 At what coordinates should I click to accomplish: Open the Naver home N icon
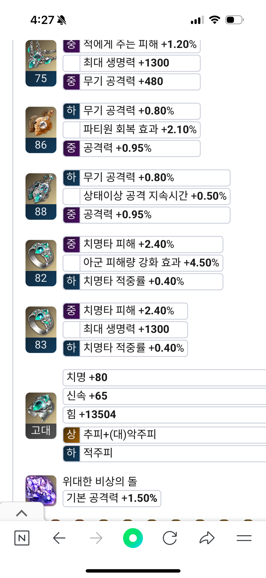tap(22, 538)
